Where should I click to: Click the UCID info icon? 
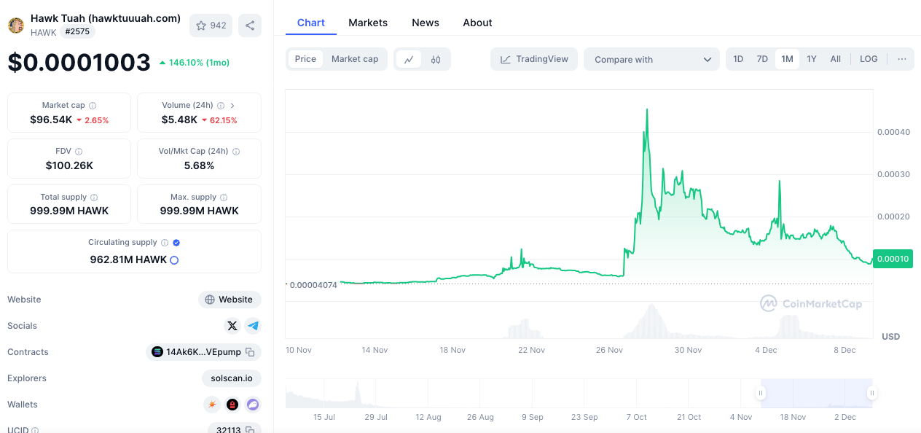click(x=35, y=431)
